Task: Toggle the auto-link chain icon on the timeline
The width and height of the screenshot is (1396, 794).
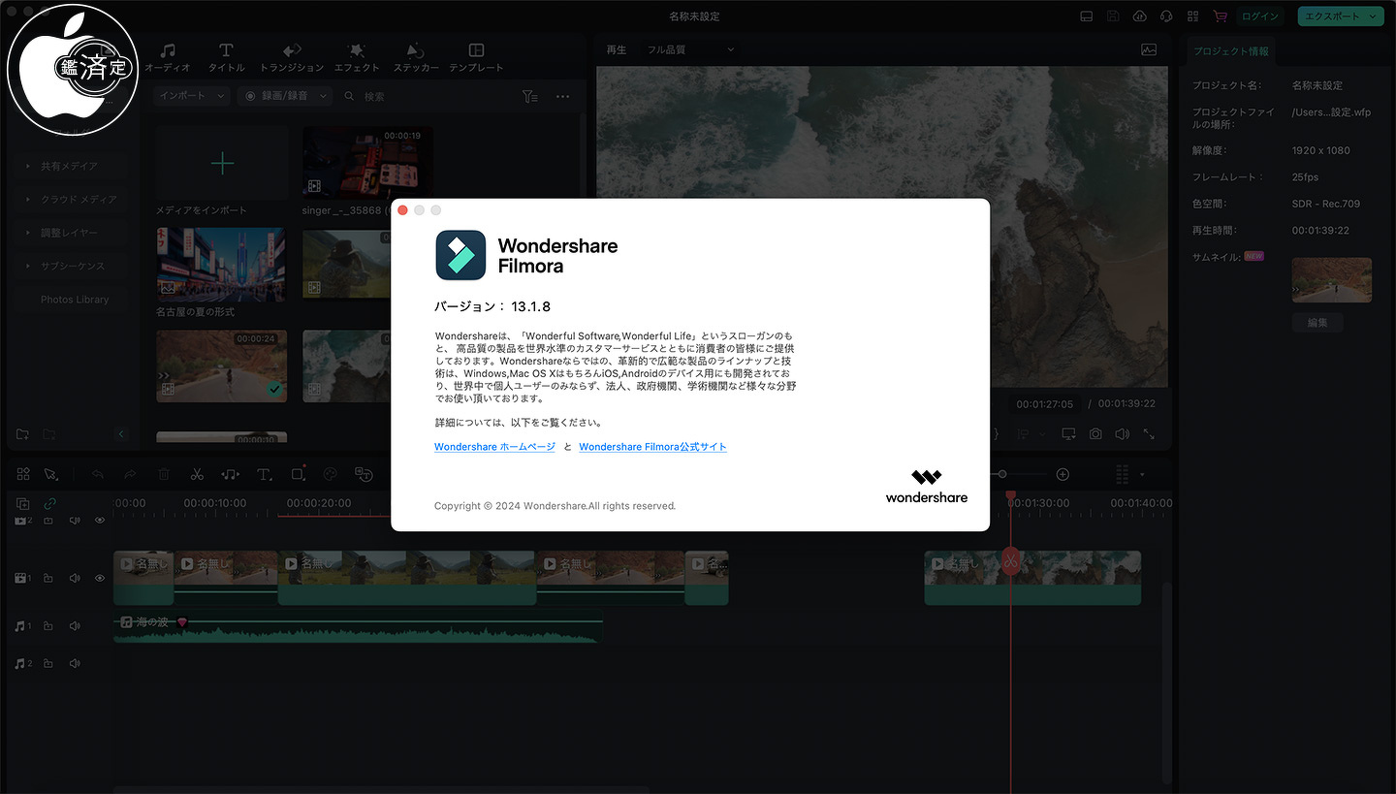Action: coord(49,504)
